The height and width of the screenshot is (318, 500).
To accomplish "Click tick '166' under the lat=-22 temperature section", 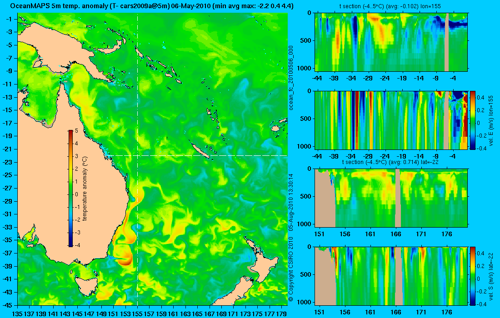I will click(396, 234).
